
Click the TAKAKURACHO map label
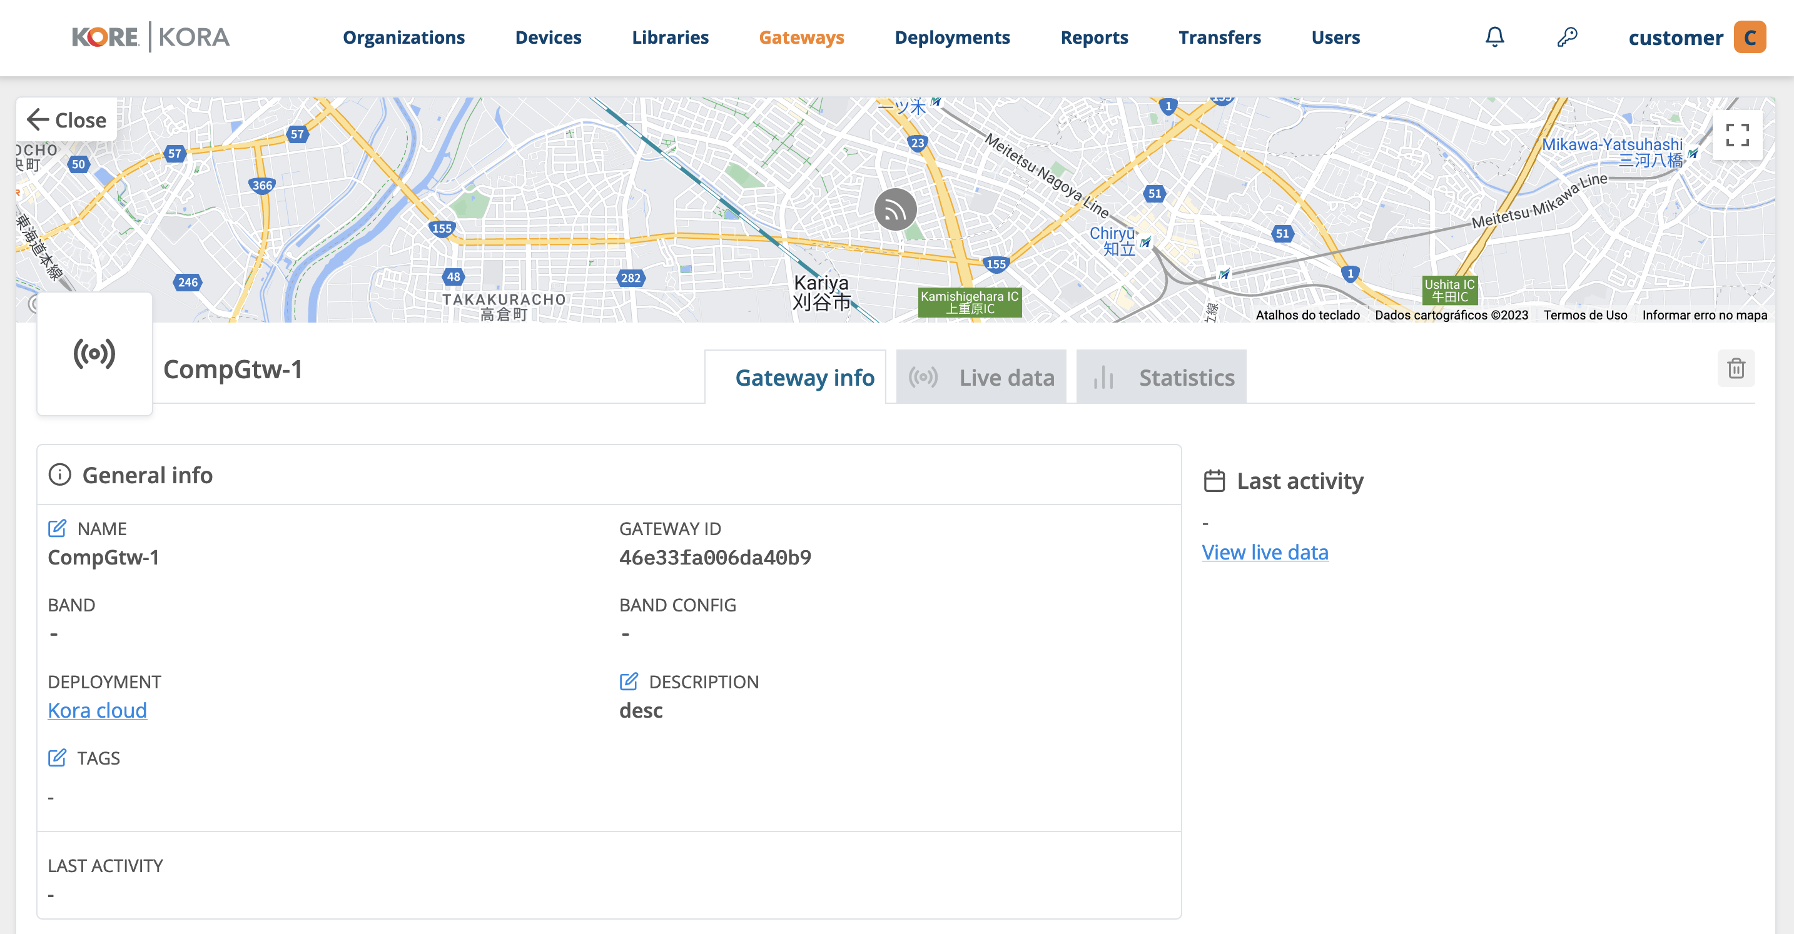pyautogui.click(x=504, y=306)
